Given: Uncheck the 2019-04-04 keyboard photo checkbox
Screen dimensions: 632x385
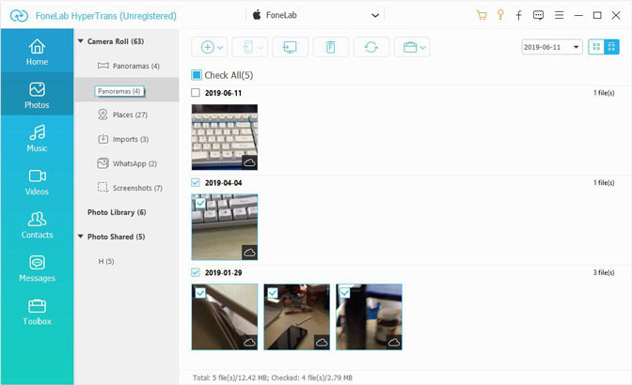Looking at the screenshot, I should point(200,203).
